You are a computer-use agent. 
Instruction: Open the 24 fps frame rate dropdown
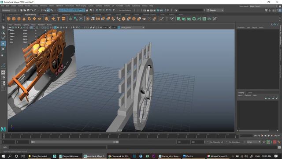click(x=254, y=142)
